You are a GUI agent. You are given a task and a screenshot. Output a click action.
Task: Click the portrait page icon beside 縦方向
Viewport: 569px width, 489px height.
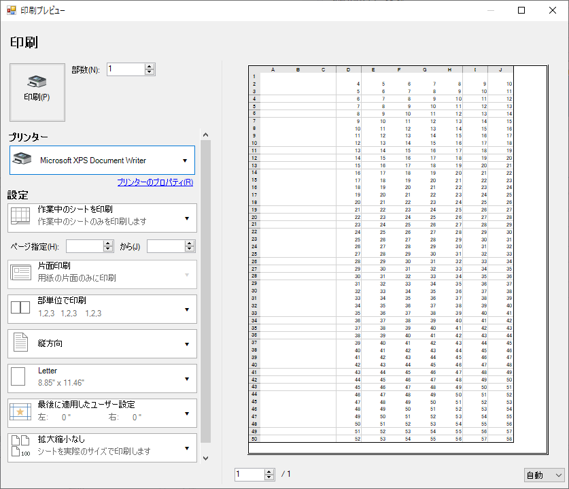20,343
